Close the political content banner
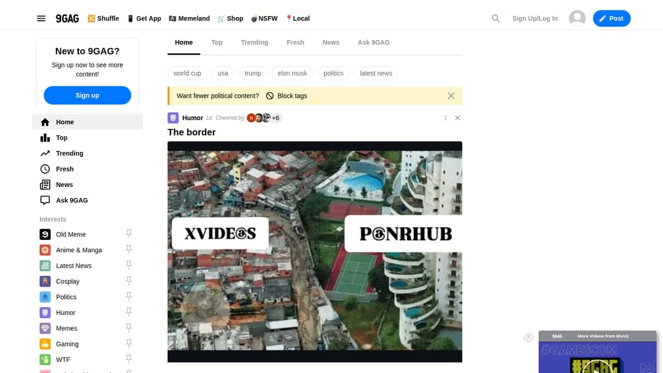Screen dimensions: 663x373 click(x=451, y=96)
